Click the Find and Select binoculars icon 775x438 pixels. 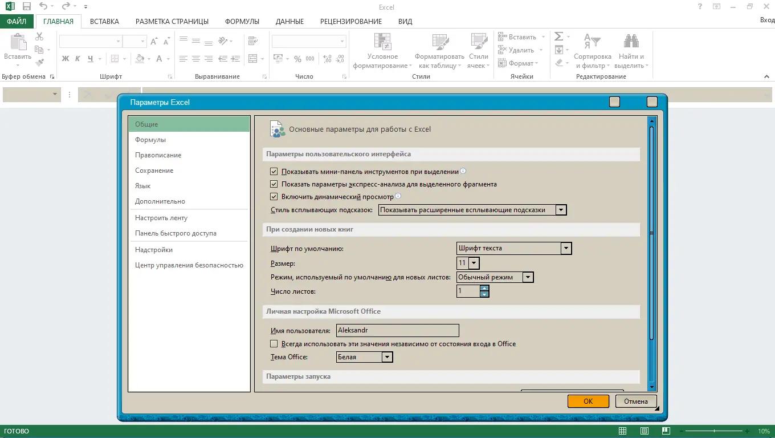pos(631,42)
